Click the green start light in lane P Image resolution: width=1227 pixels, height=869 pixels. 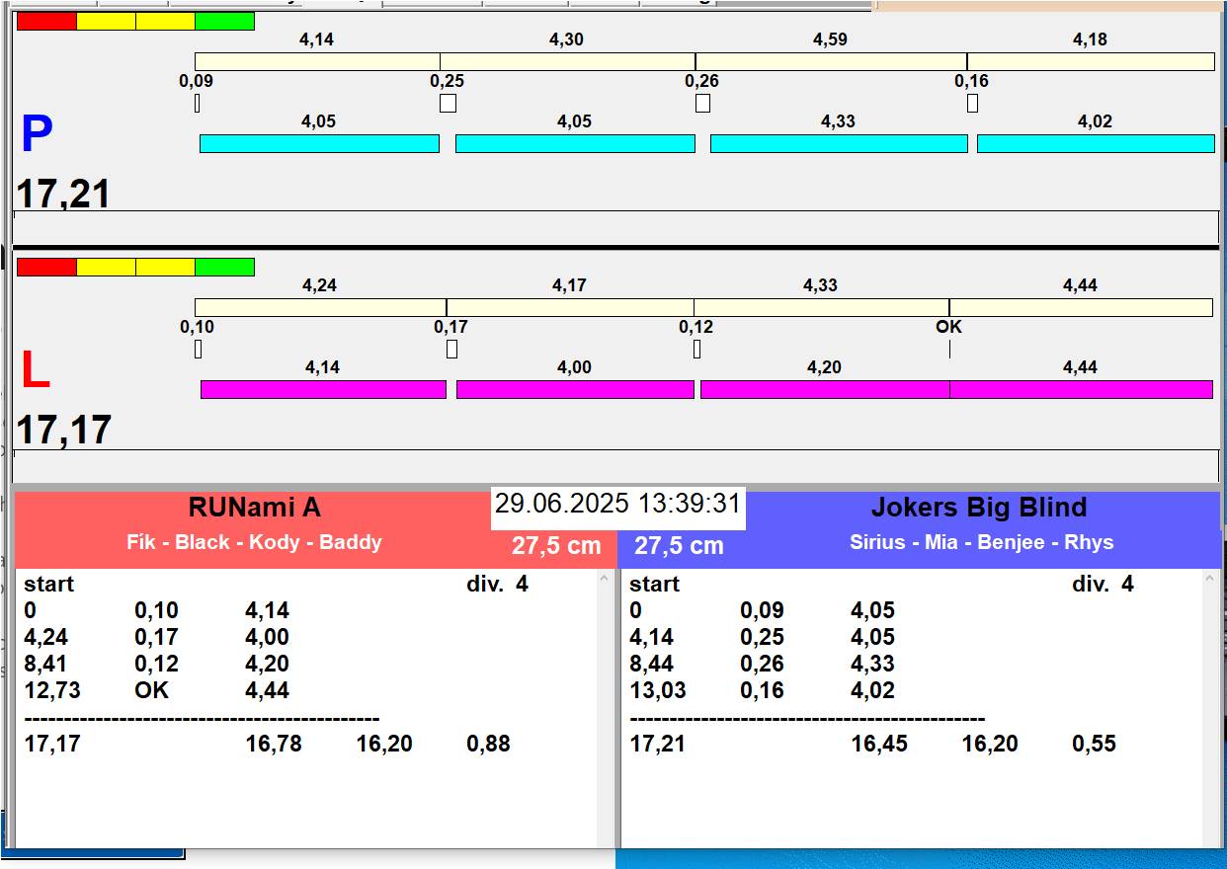224,21
